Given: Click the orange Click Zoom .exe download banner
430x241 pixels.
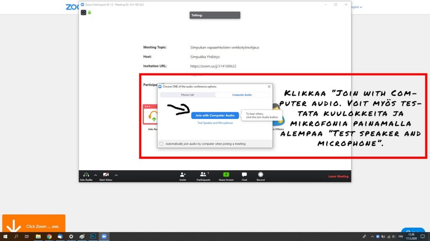Looking at the screenshot, I should click(34, 223).
